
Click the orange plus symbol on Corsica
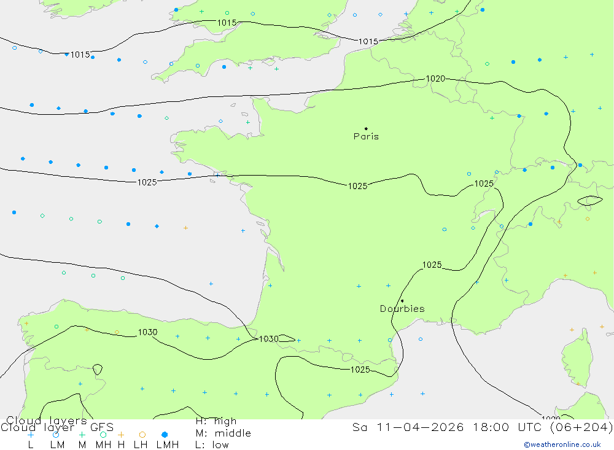coord(578,384)
